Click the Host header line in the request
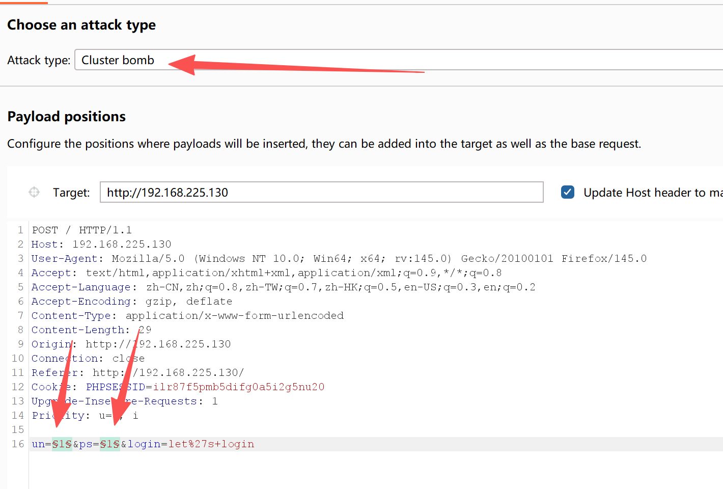723x489 pixels. tap(101, 244)
